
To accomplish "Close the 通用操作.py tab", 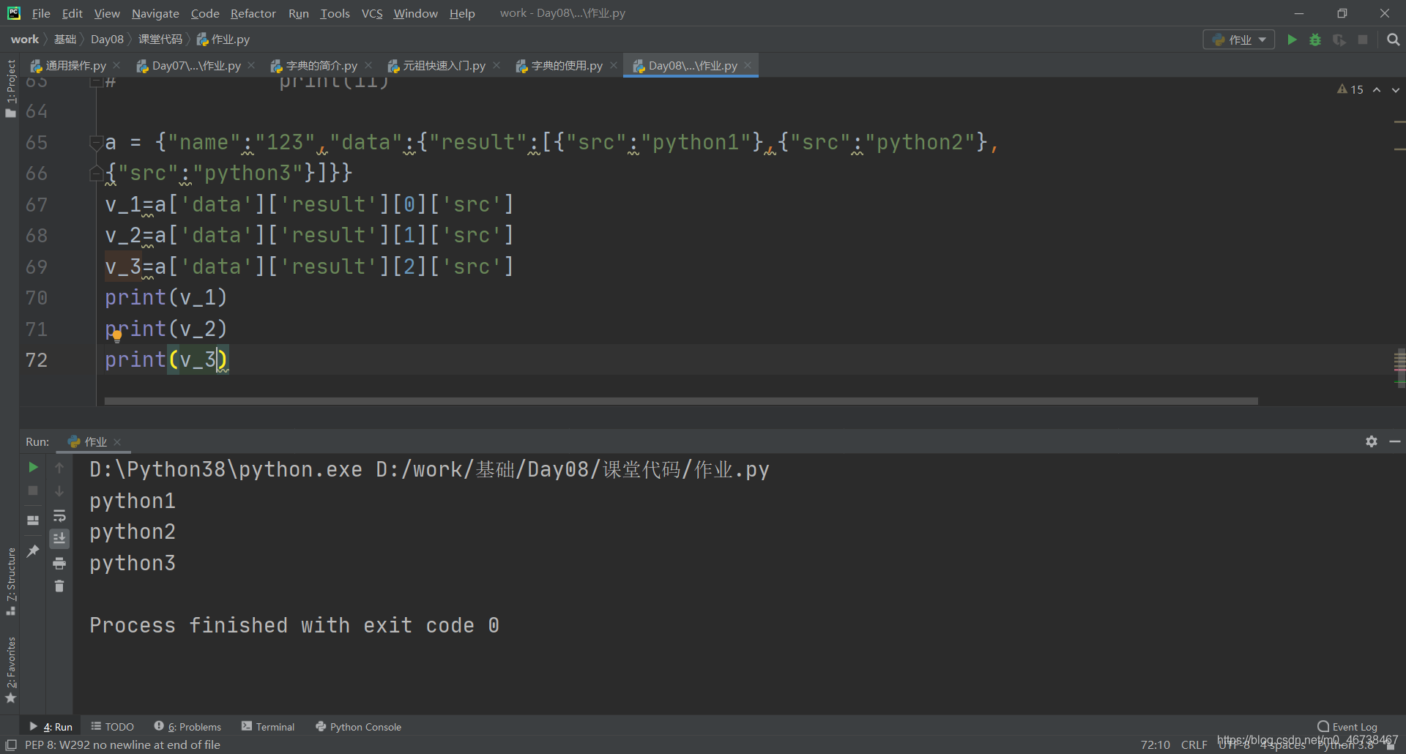I will [x=116, y=65].
